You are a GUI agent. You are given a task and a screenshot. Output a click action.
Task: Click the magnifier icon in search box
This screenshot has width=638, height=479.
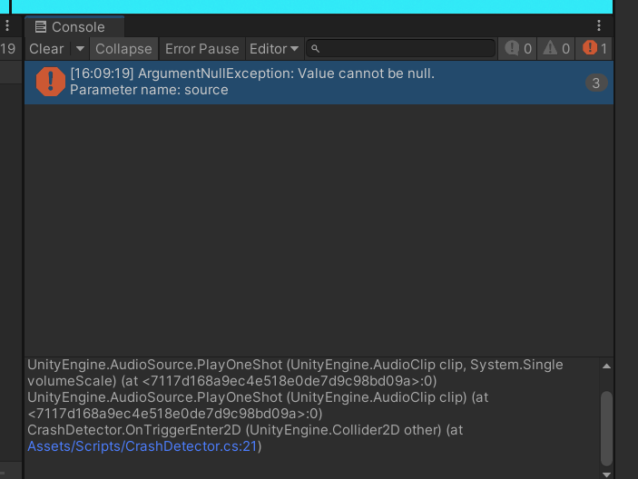[315, 49]
